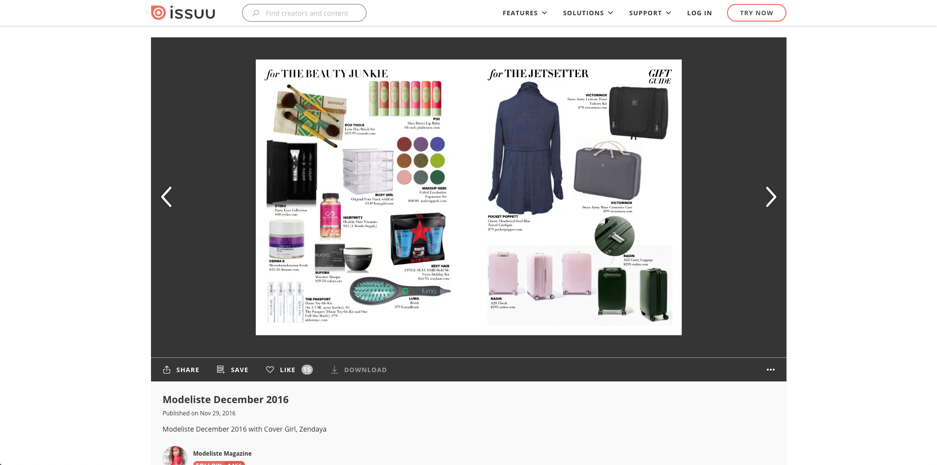Click the search magnifier icon
937x465 pixels.
pos(256,13)
